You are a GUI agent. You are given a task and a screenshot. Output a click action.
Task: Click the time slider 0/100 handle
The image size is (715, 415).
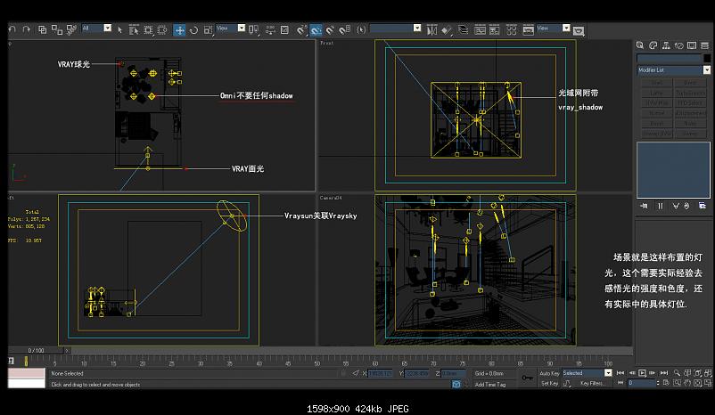pos(37,350)
